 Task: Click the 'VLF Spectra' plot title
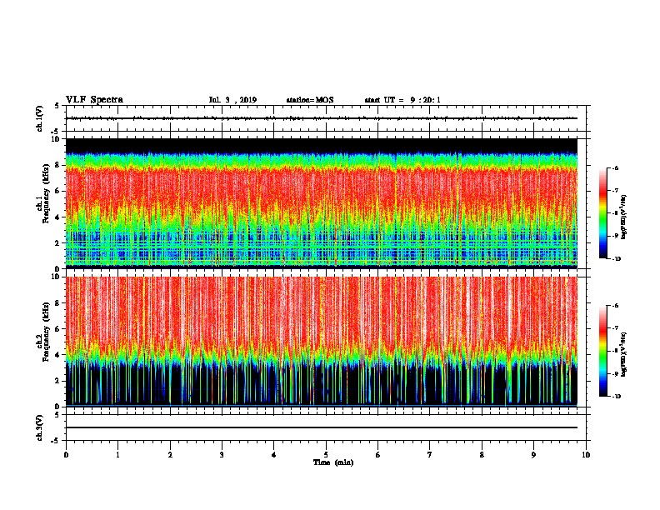(94, 100)
